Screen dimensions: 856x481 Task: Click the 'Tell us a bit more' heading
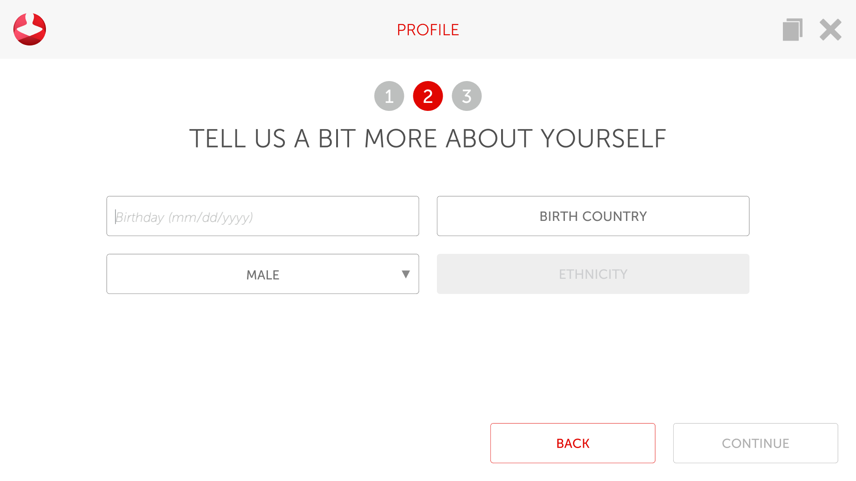click(428, 139)
